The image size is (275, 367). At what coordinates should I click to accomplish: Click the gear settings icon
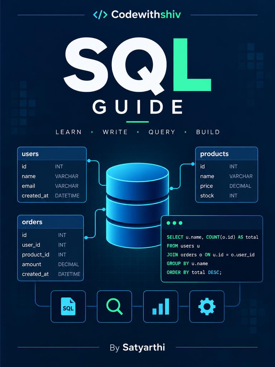click(x=207, y=306)
